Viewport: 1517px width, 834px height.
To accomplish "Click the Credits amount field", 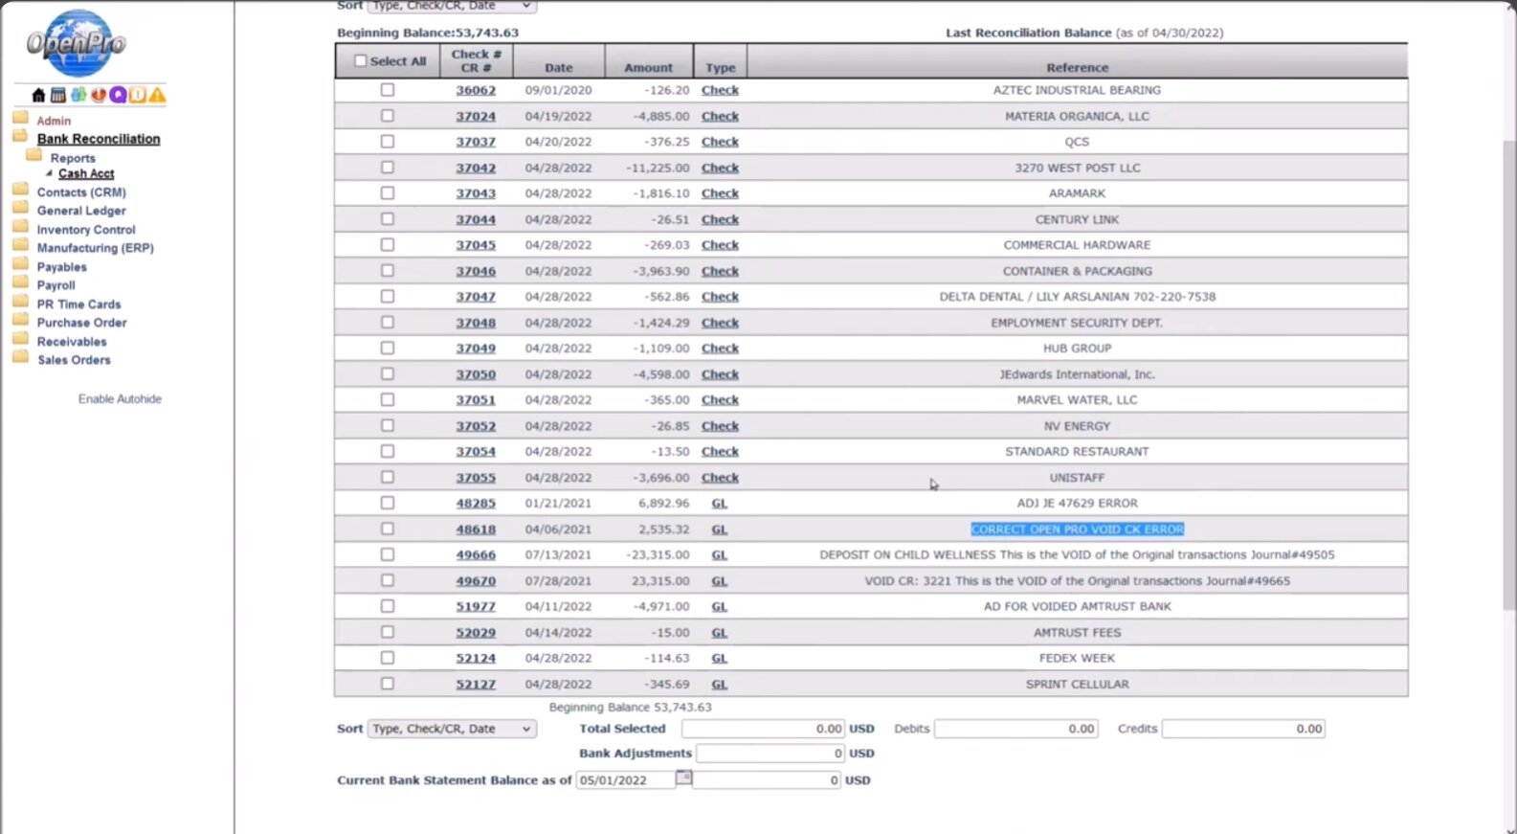I will [1244, 729].
